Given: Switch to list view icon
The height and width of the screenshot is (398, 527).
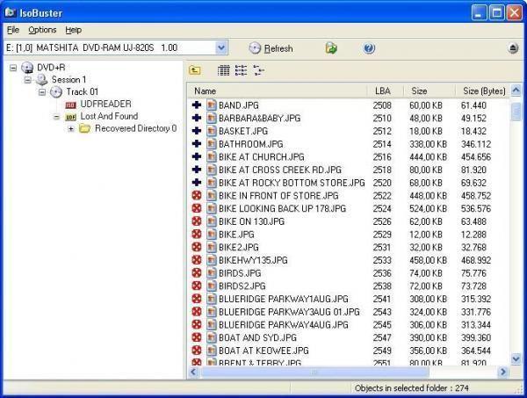Looking at the screenshot, I should pos(241,70).
